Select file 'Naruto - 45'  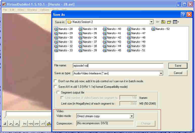pyautogui.click(x=112, y=50)
